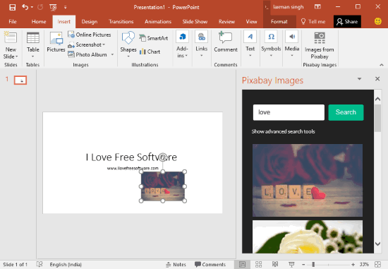This screenshot has width=388, height=269.
Task: Switch to Slide Sorter view
Action: click(x=259, y=265)
